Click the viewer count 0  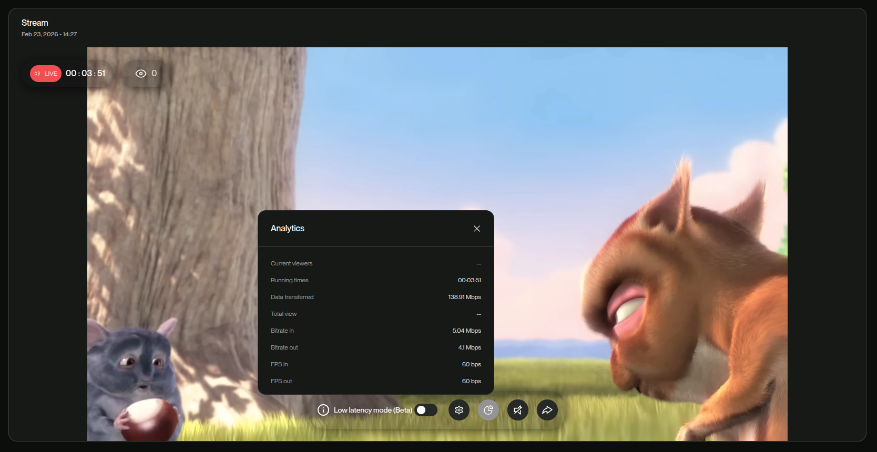point(154,74)
